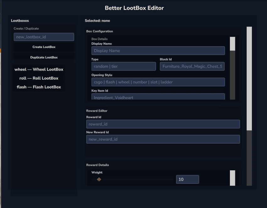Click the Type input field
The width and height of the screenshot is (267, 208).
(123, 66)
